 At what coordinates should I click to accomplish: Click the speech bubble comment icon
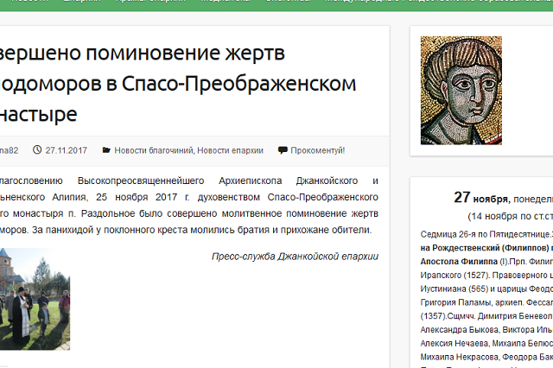283,150
